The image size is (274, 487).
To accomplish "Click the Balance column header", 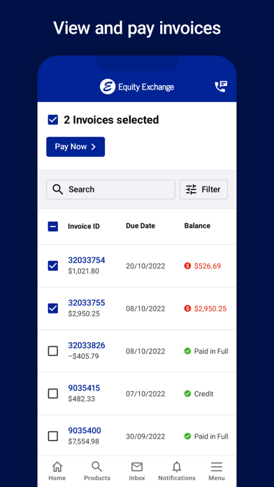I will tap(197, 226).
